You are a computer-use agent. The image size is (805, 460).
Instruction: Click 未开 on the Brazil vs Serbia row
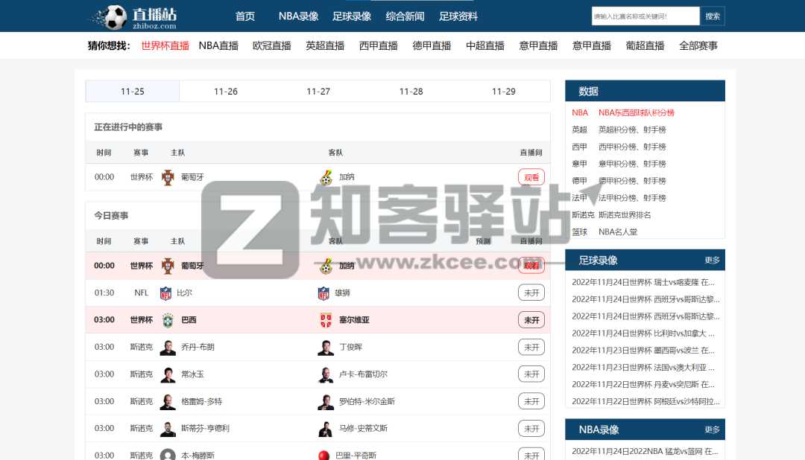pos(531,319)
